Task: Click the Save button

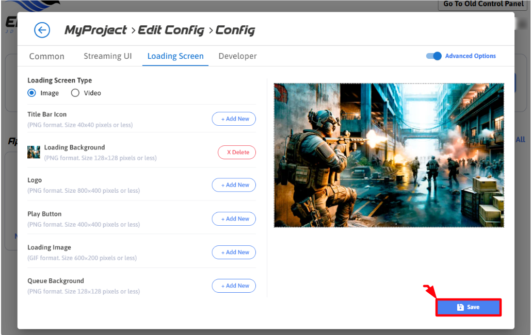Action: coord(469,307)
